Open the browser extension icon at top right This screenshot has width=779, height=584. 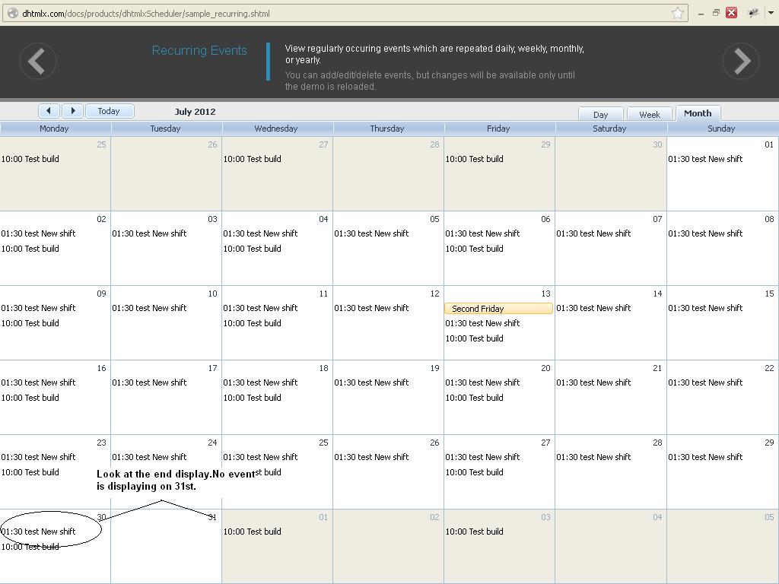pyautogui.click(x=753, y=13)
